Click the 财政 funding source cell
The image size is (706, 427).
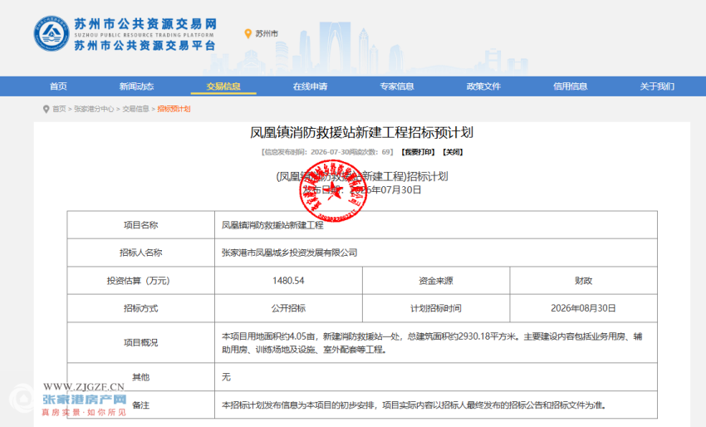(x=584, y=281)
